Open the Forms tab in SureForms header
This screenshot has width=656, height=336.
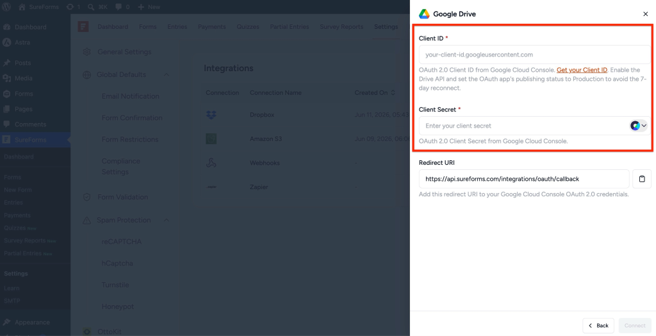coord(148,27)
